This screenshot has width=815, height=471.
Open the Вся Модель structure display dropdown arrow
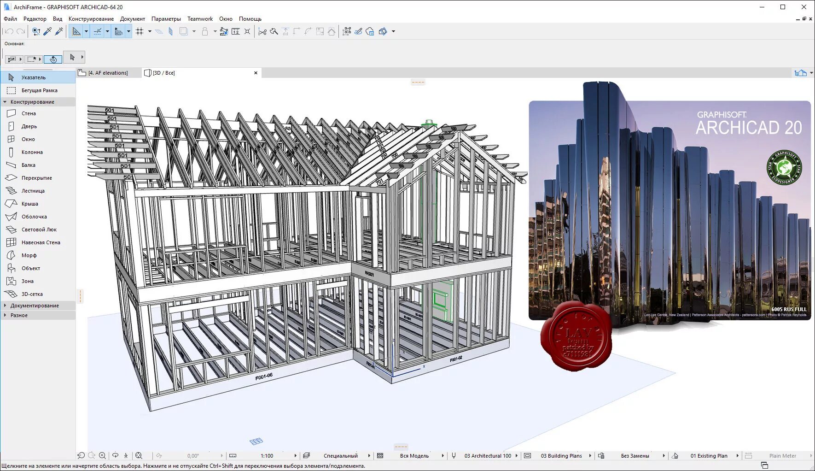[443, 456]
